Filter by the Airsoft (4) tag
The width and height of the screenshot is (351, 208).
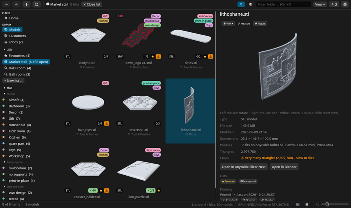[16, 100]
